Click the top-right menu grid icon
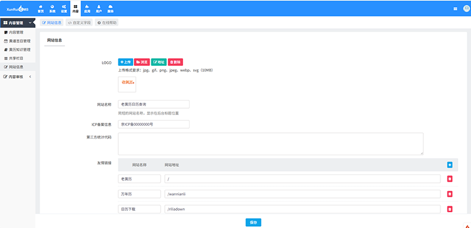 pyautogui.click(x=455, y=9)
